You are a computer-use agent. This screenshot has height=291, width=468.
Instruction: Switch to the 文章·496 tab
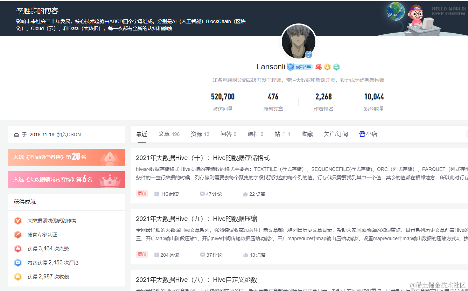click(169, 134)
